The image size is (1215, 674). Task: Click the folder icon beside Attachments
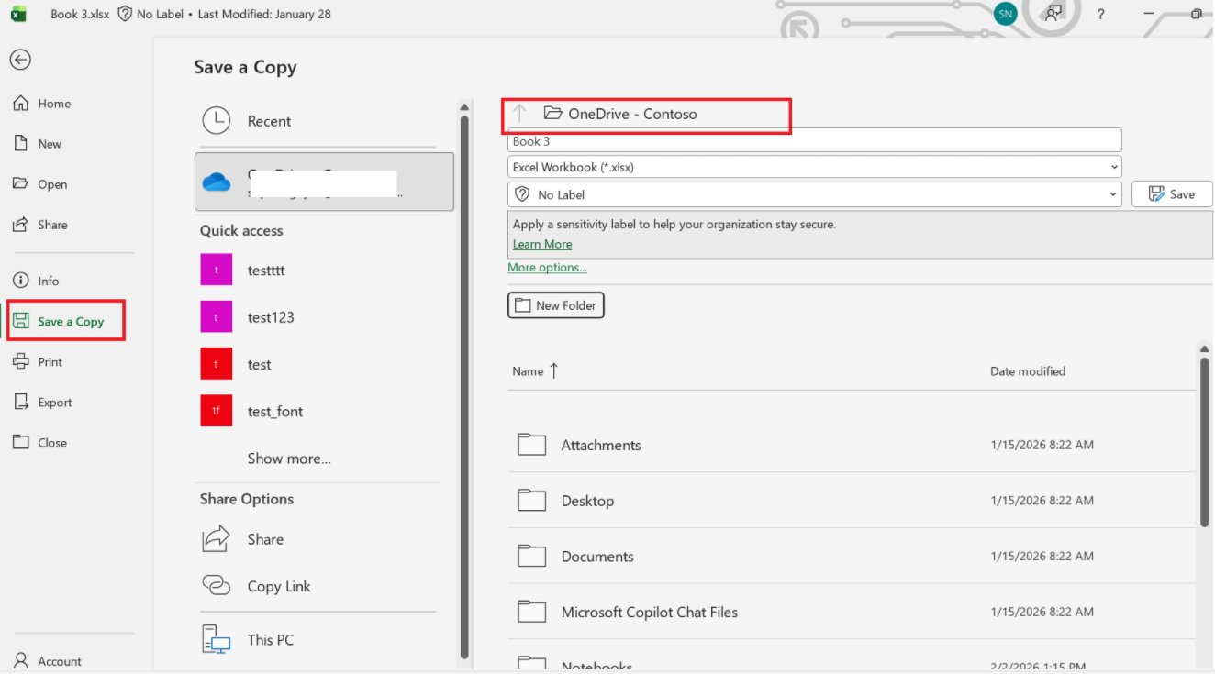coord(531,445)
